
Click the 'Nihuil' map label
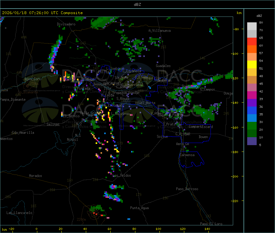[x=72, y=140]
